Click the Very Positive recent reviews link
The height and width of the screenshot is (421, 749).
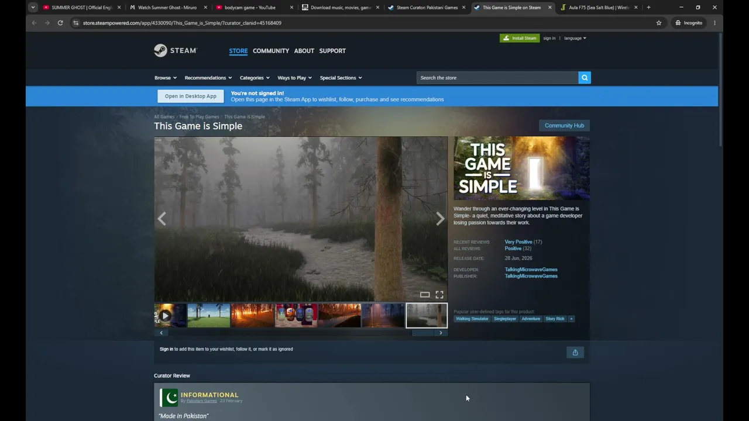click(x=518, y=242)
